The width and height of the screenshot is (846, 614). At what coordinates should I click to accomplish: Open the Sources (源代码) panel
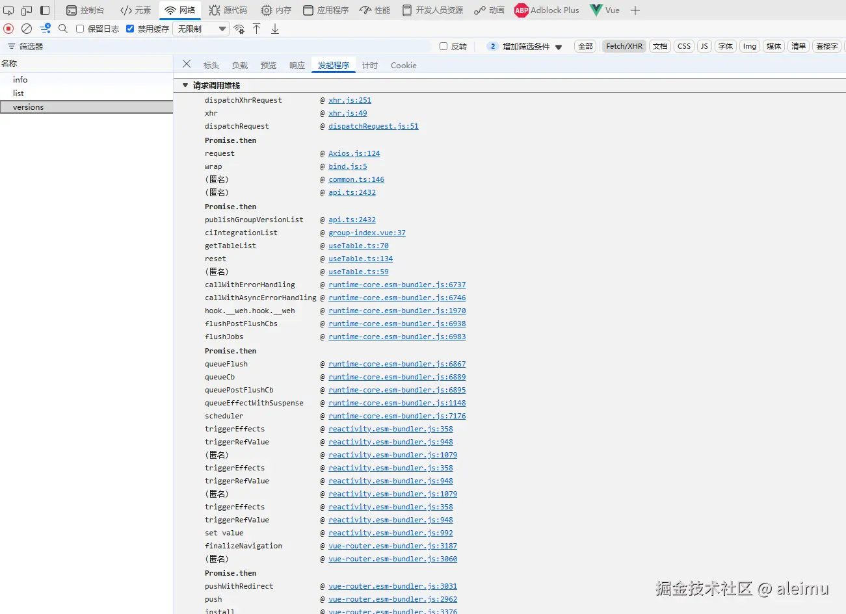[x=228, y=10]
